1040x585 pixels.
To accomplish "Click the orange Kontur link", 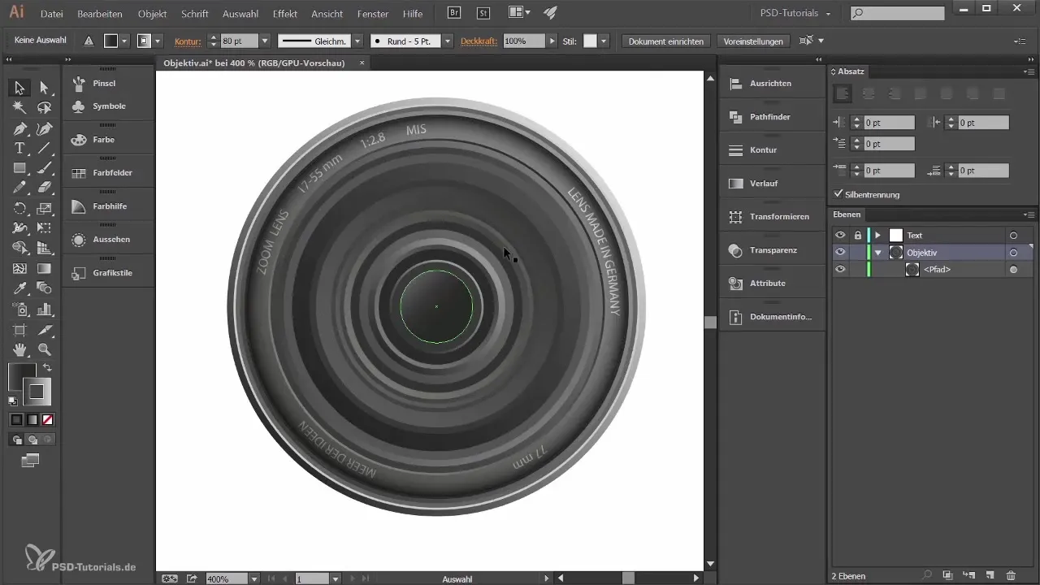I will 188,41.
